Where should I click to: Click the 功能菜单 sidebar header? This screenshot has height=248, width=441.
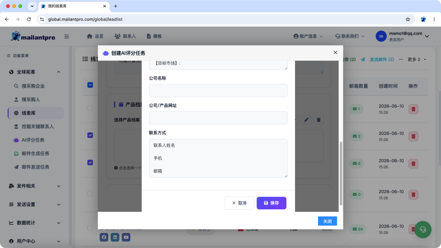click(18, 56)
